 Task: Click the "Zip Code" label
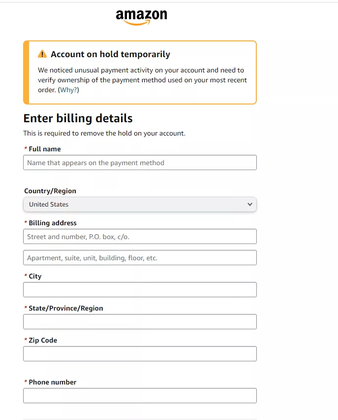pos(43,340)
